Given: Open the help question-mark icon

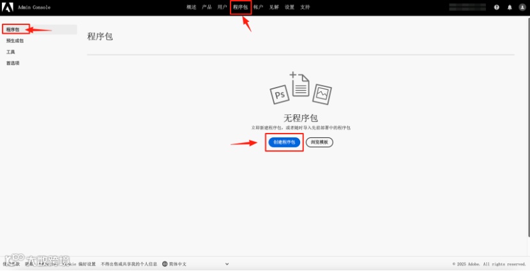Looking at the screenshot, I should coord(497,7).
